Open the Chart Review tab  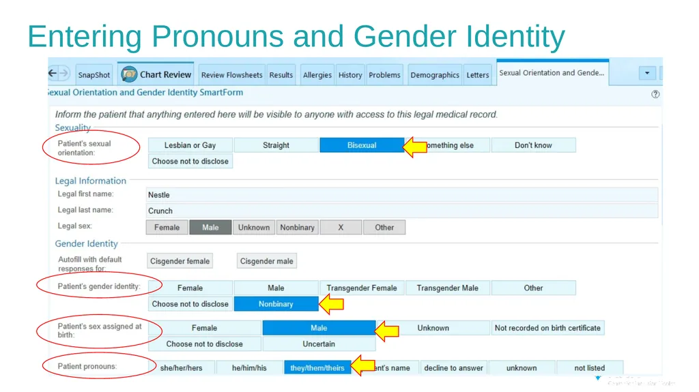tap(156, 74)
